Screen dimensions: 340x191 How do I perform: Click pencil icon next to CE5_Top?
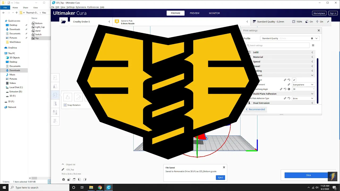click(x=63, y=170)
